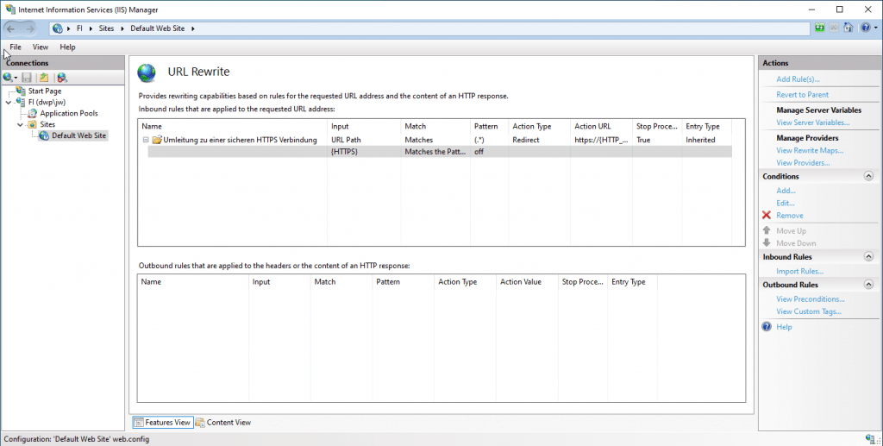Click the Home icon in the address bar
Image resolution: width=883 pixels, height=446 pixels.
(x=849, y=28)
